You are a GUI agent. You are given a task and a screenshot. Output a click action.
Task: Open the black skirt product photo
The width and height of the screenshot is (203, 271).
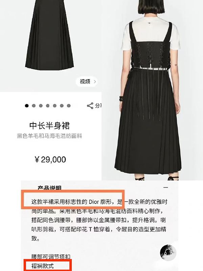coord(49,35)
